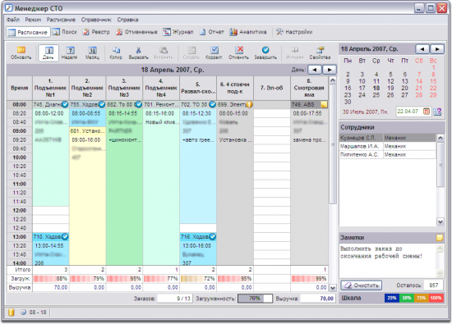Switch to Неделя week view
The height and width of the screenshot is (324, 452).
70,53
